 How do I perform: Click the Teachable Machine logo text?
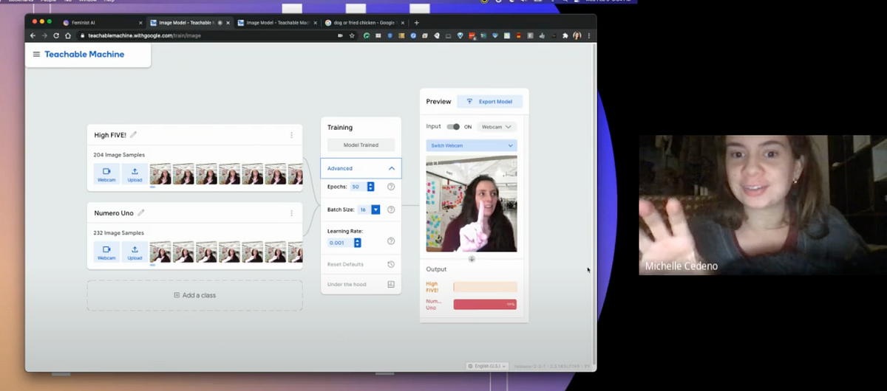[x=84, y=55]
